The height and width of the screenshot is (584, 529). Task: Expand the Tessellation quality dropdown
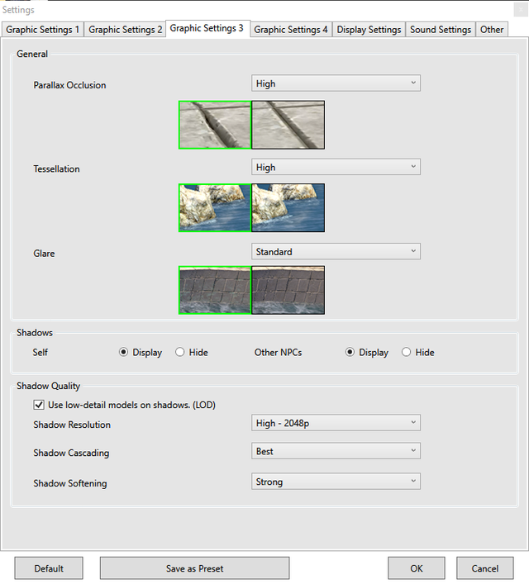[x=336, y=167]
